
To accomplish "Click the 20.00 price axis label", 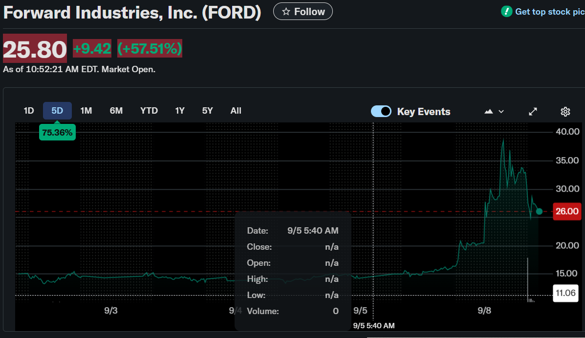I will point(567,246).
